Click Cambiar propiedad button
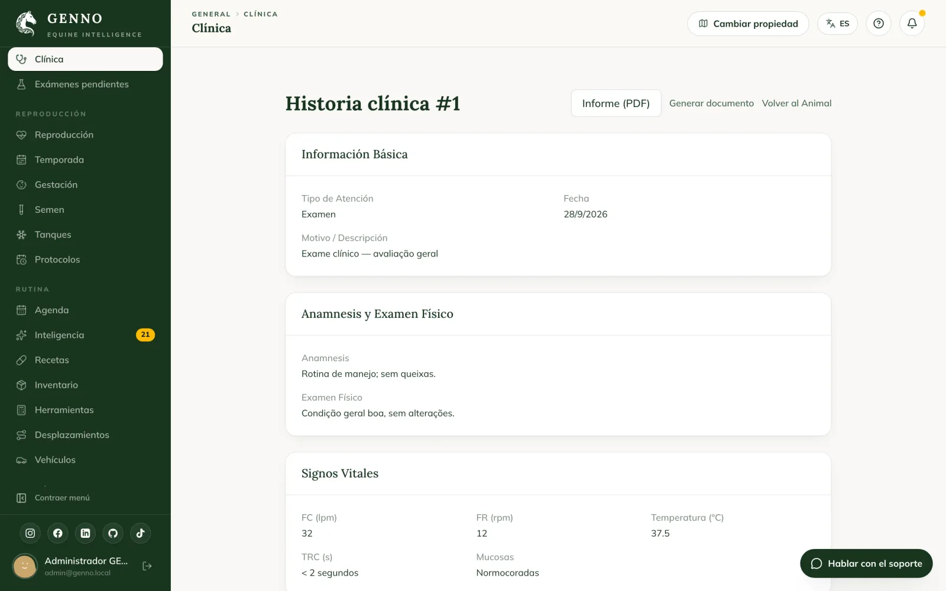 click(x=748, y=24)
